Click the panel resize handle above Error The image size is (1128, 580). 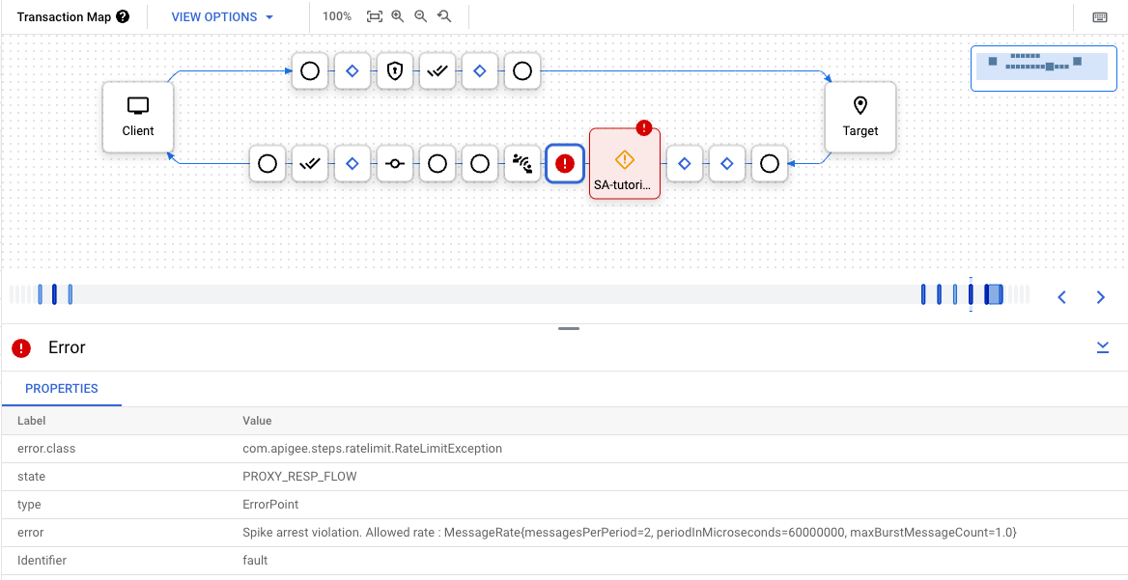569,329
